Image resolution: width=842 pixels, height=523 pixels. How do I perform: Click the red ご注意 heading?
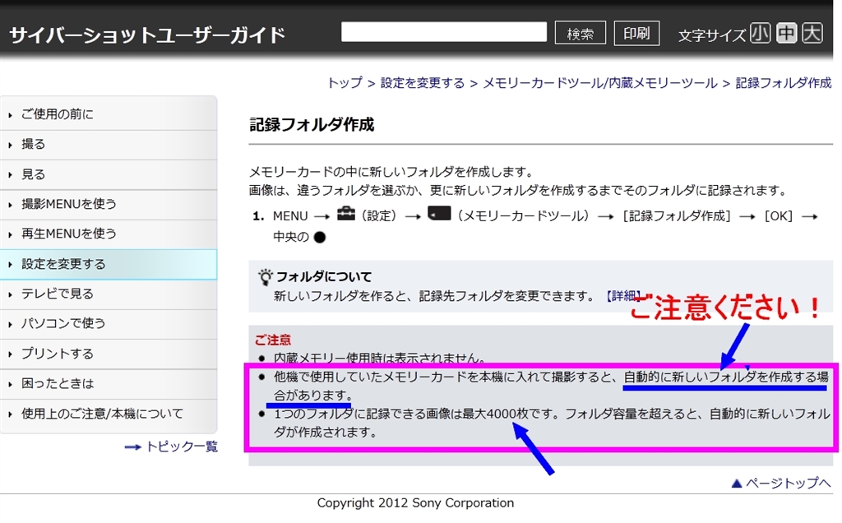pyautogui.click(x=273, y=340)
